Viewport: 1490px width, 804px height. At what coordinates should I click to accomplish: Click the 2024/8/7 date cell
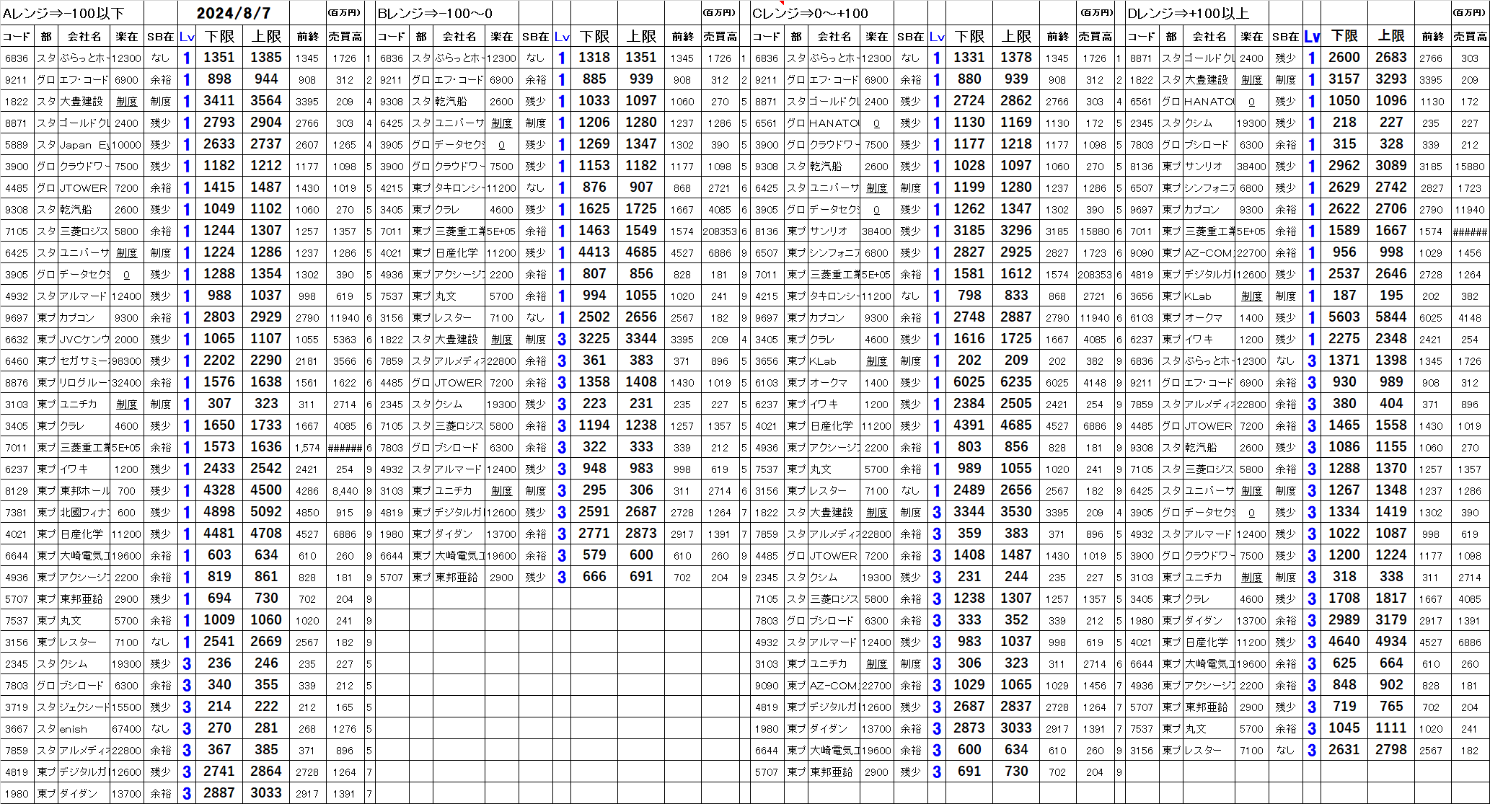tap(233, 13)
